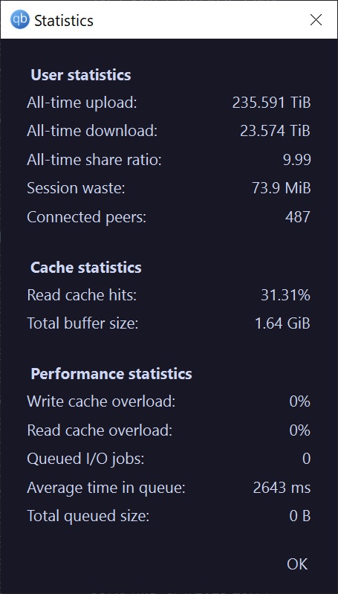The height and width of the screenshot is (594, 338).
Task: Click the 2643 ms average queue time
Action: pos(282,488)
